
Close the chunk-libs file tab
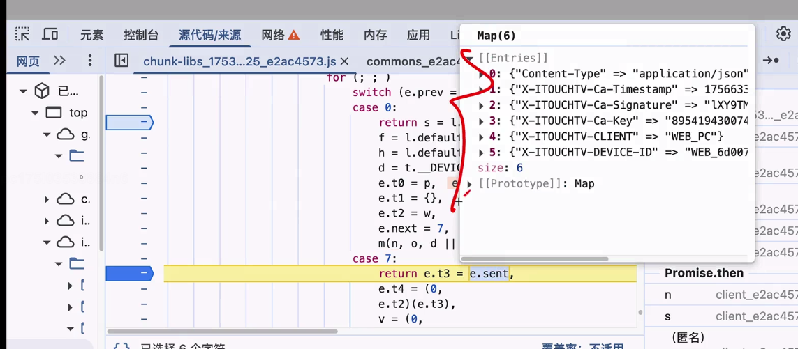point(344,61)
